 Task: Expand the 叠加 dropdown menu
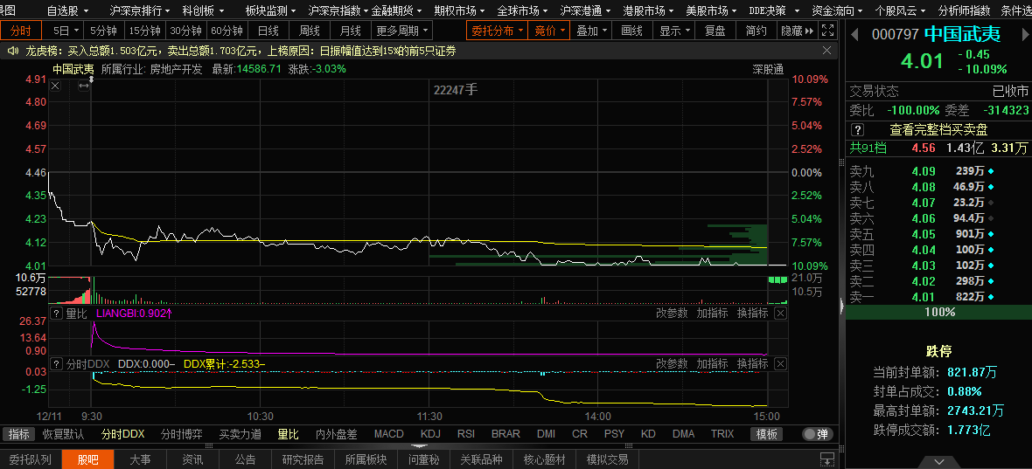pos(591,31)
